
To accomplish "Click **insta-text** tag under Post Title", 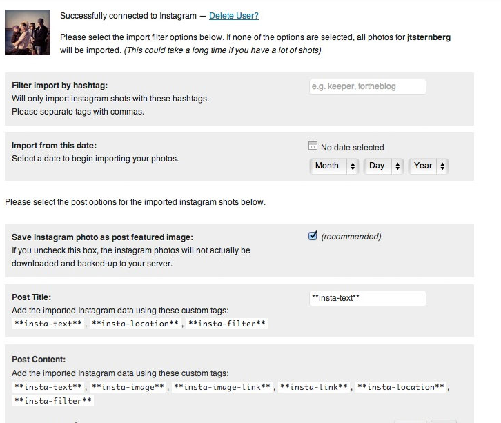I will tap(48, 324).
